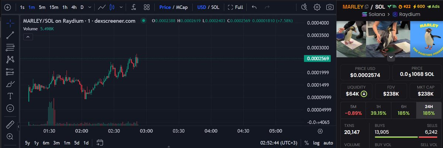Set range to 5d
This screenshot has width=443, height=148.
click(x=76, y=143)
